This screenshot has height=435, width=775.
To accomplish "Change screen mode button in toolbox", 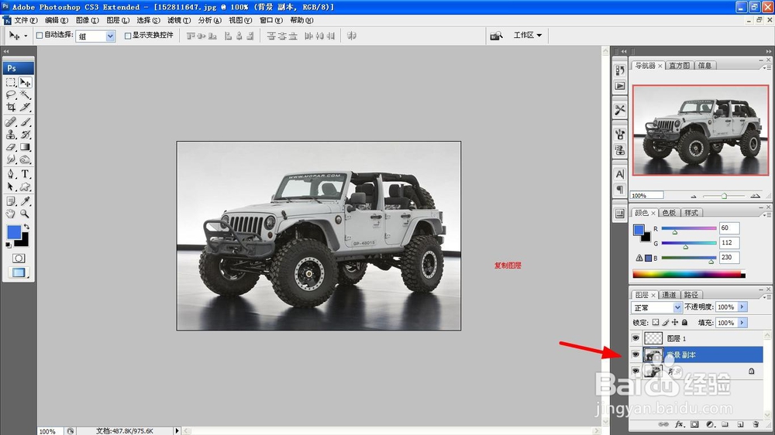I will (19, 272).
